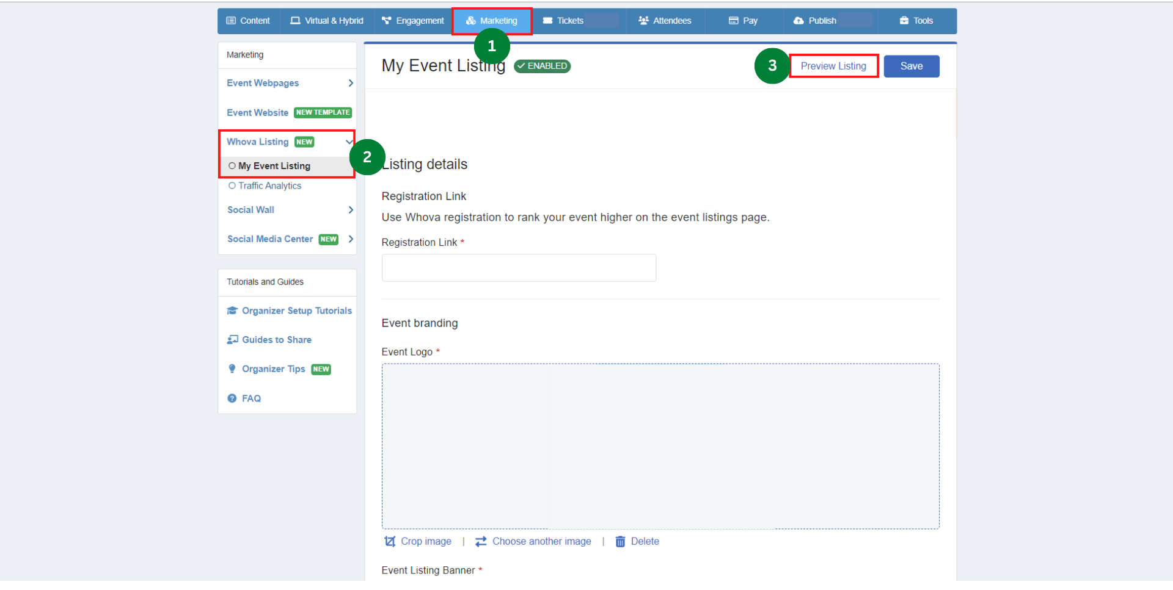Click the Event Logo upload area
The width and height of the screenshot is (1173, 590).
(x=660, y=446)
